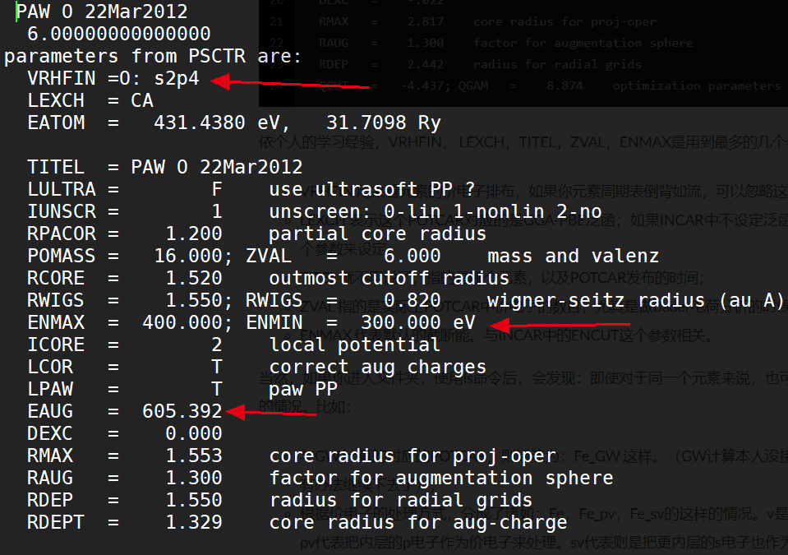Click the text 'parameters from PSCTR are:'

click(153, 56)
